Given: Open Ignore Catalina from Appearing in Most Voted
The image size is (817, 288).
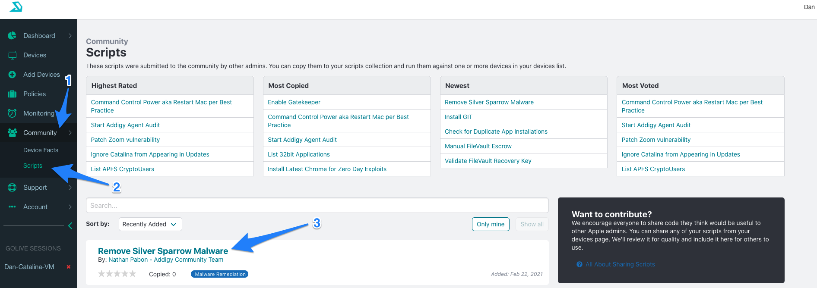Looking at the screenshot, I should (x=681, y=154).
